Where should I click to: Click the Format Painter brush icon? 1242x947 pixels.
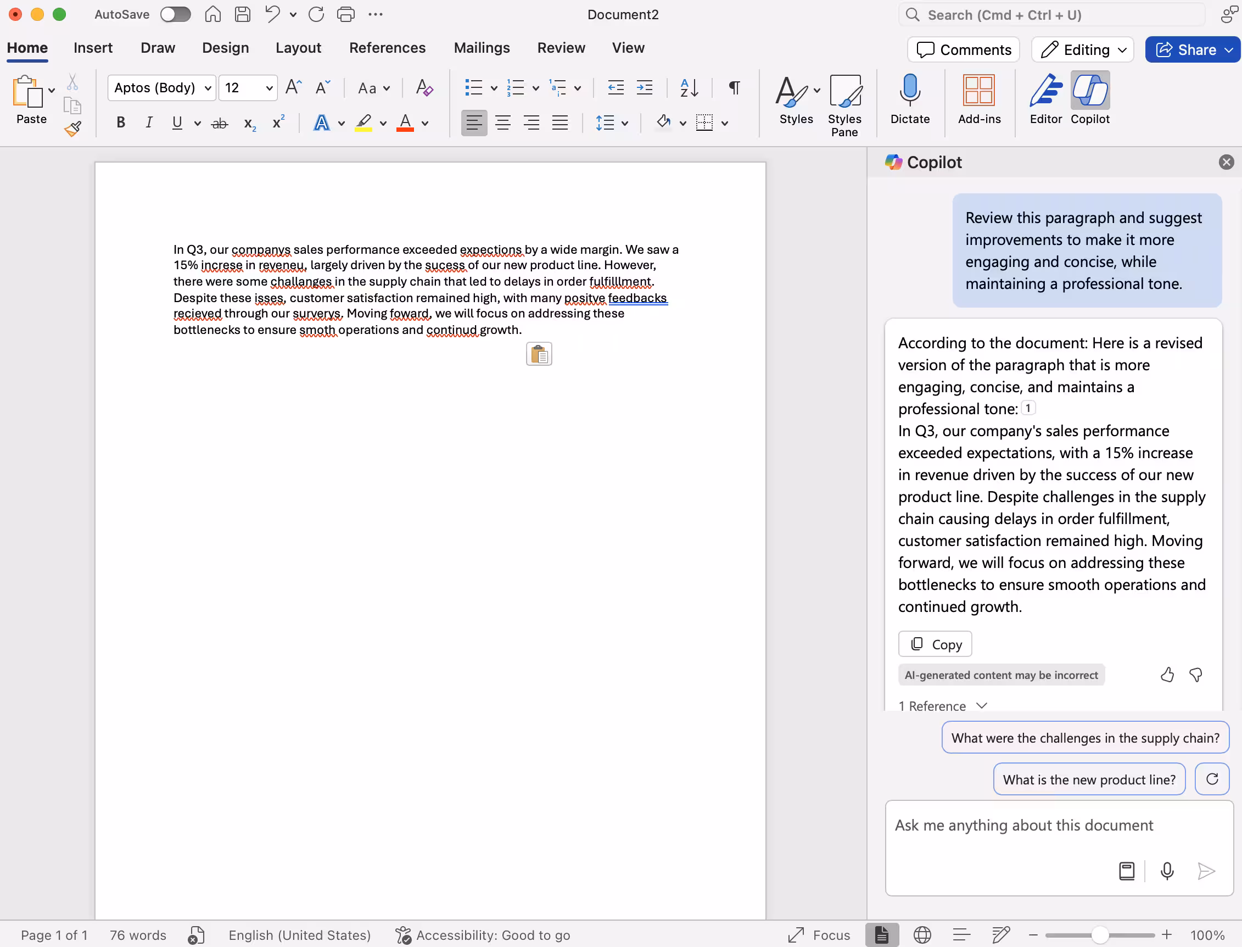click(72, 129)
